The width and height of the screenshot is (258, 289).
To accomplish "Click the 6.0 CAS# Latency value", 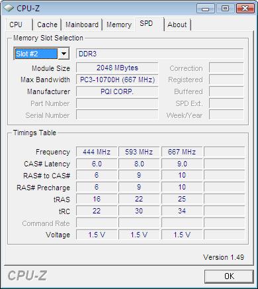I will (x=97, y=164).
